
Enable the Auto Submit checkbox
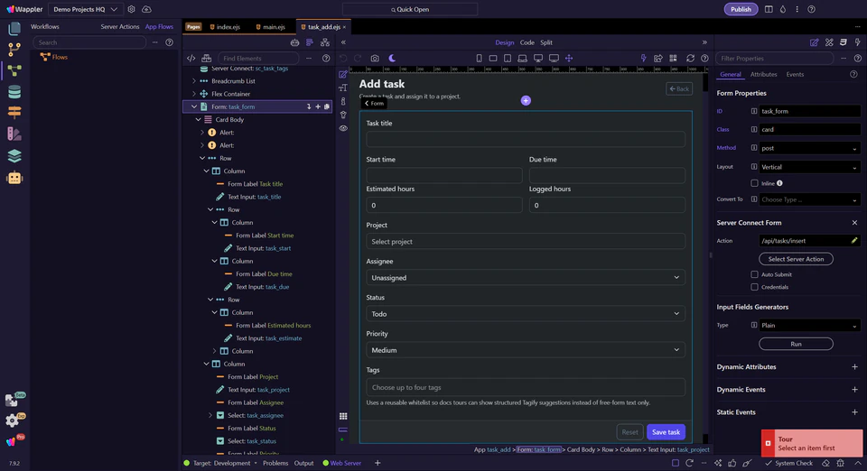pyautogui.click(x=754, y=274)
